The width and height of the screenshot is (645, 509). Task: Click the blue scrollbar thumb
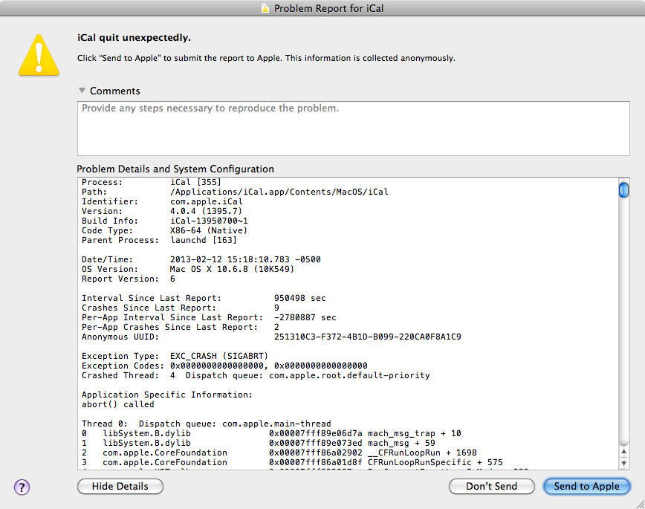tap(624, 190)
